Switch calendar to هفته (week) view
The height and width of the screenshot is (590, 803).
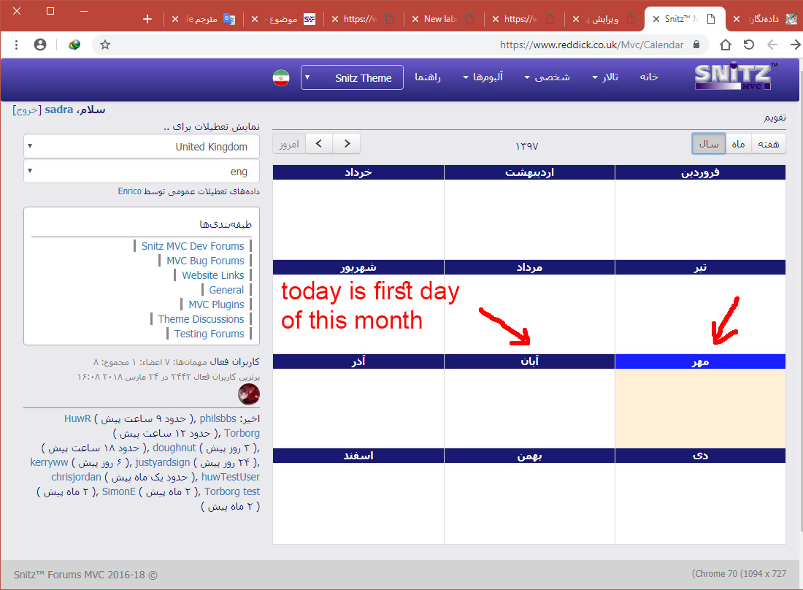click(768, 144)
